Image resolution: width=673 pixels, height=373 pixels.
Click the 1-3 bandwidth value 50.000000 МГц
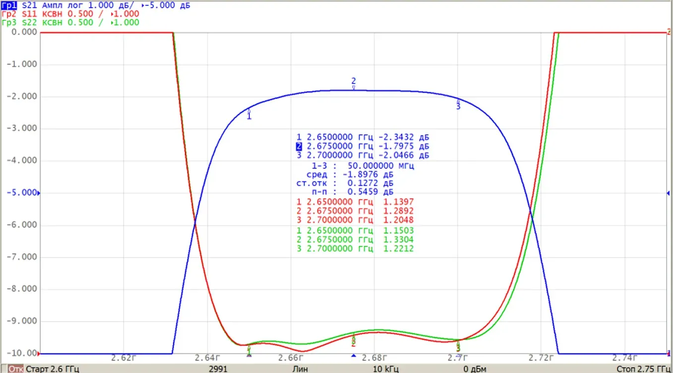click(x=381, y=165)
